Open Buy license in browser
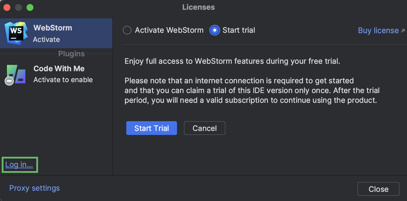Viewport: 407px width, 201px height. pos(378,30)
